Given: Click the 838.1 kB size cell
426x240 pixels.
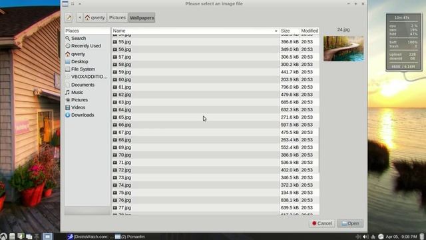Looking at the screenshot, I should pyautogui.click(x=290, y=200).
